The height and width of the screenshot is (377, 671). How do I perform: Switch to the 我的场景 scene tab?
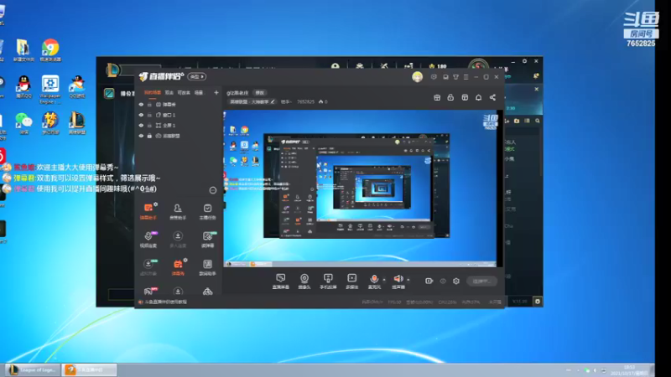(153, 93)
